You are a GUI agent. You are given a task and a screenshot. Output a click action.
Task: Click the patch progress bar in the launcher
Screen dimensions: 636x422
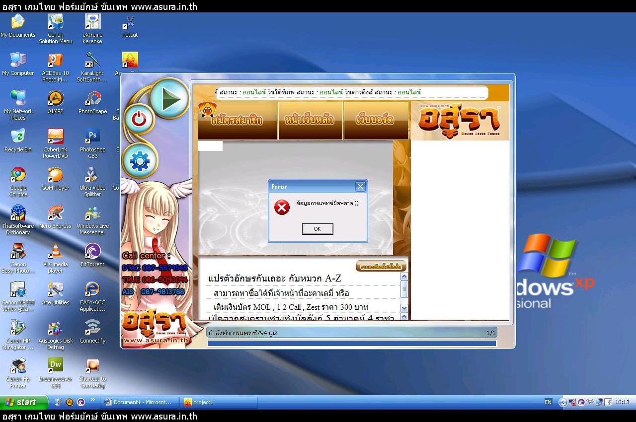[351, 343]
